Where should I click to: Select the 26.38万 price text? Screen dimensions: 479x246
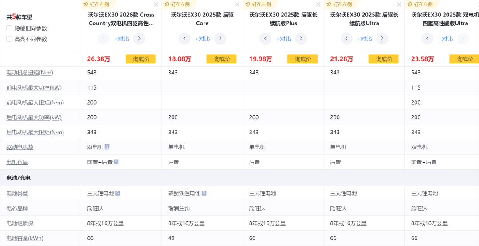click(98, 59)
